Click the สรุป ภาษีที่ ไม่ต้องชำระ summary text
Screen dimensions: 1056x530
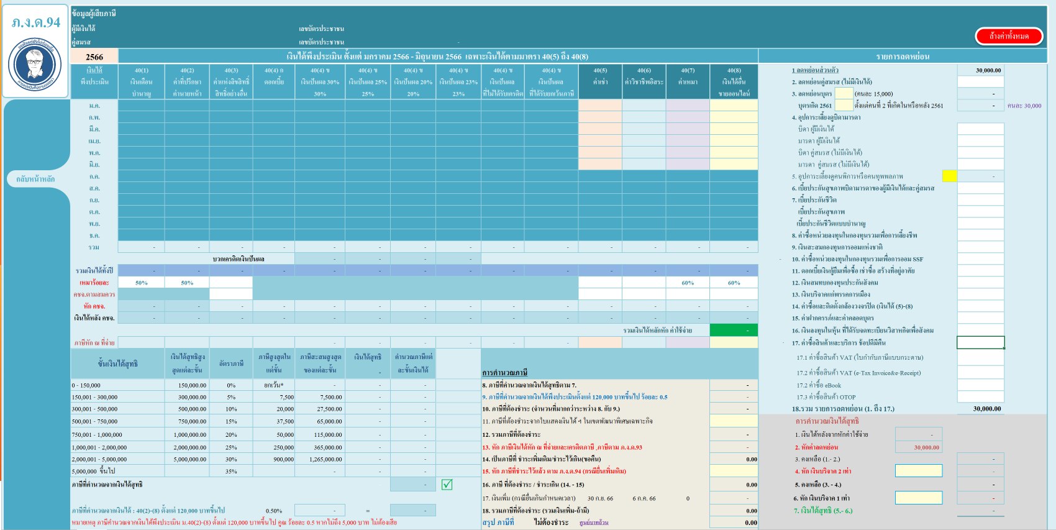[525, 523]
